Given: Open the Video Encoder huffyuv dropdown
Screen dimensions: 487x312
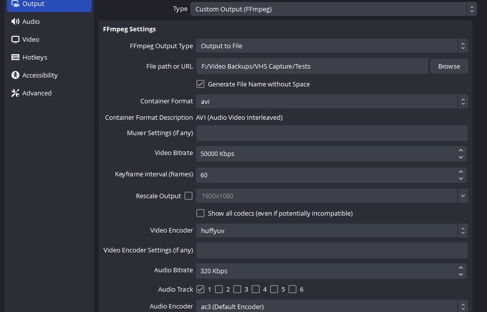Looking at the screenshot, I should click(x=331, y=231).
